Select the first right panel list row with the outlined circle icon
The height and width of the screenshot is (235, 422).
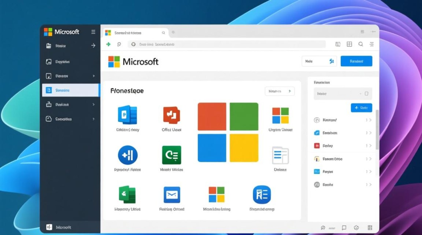(x=343, y=120)
